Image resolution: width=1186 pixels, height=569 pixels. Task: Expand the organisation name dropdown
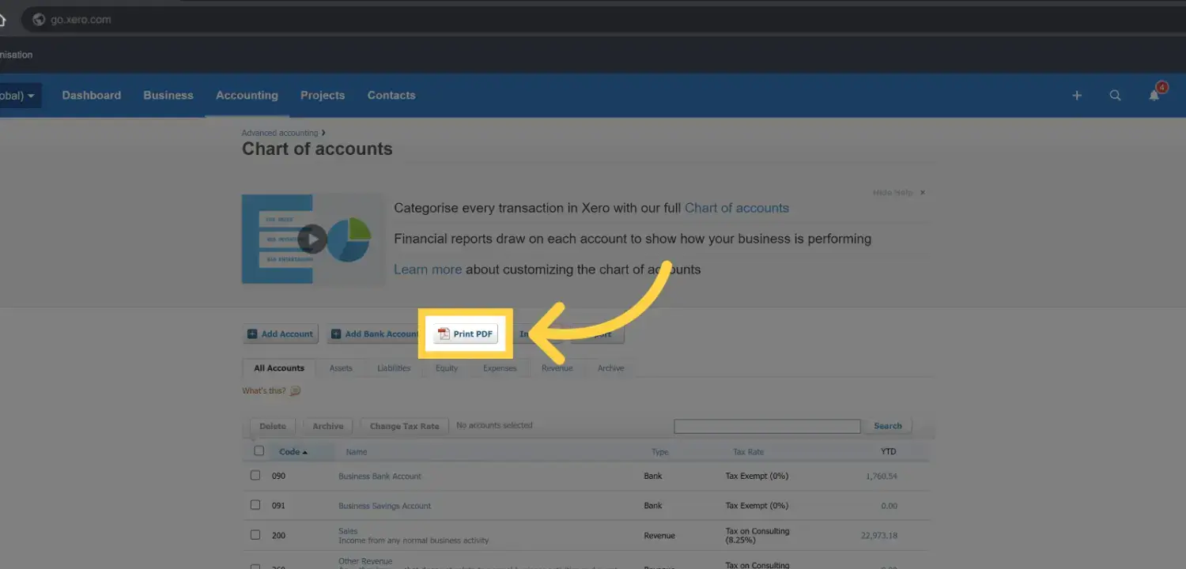tap(19, 96)
